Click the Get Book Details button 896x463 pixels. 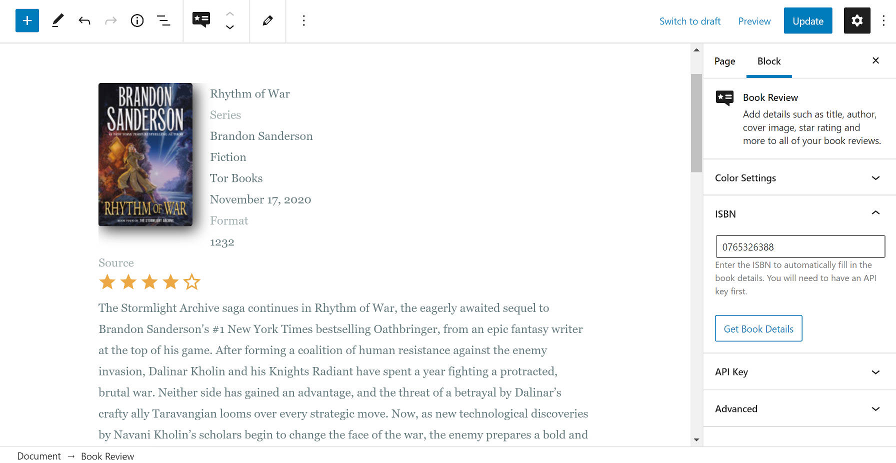click(758, 328)
